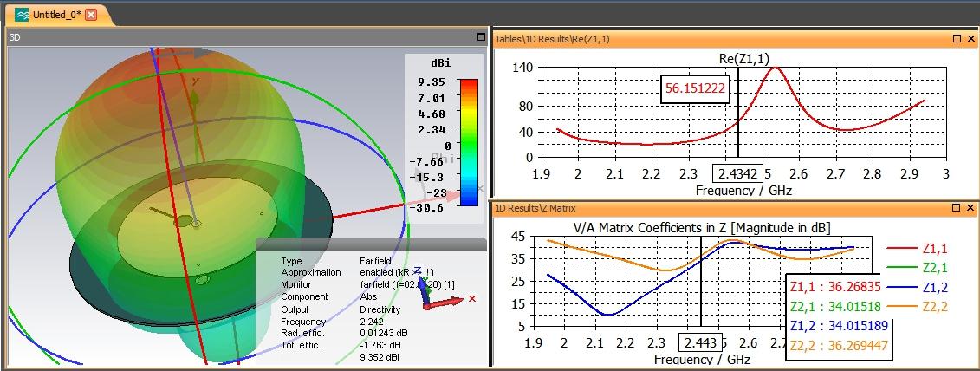Click the wave icon on Untitled_0 tab
The image size is (980, 371).
pyautogui.click(x=22, y=15)
